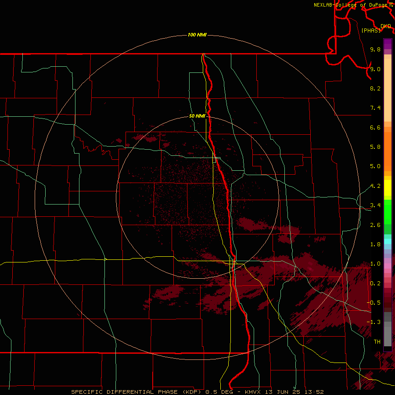Click the "13 JUN 25" date text
This screenshot has width=395, height=395.
point(283,392)
